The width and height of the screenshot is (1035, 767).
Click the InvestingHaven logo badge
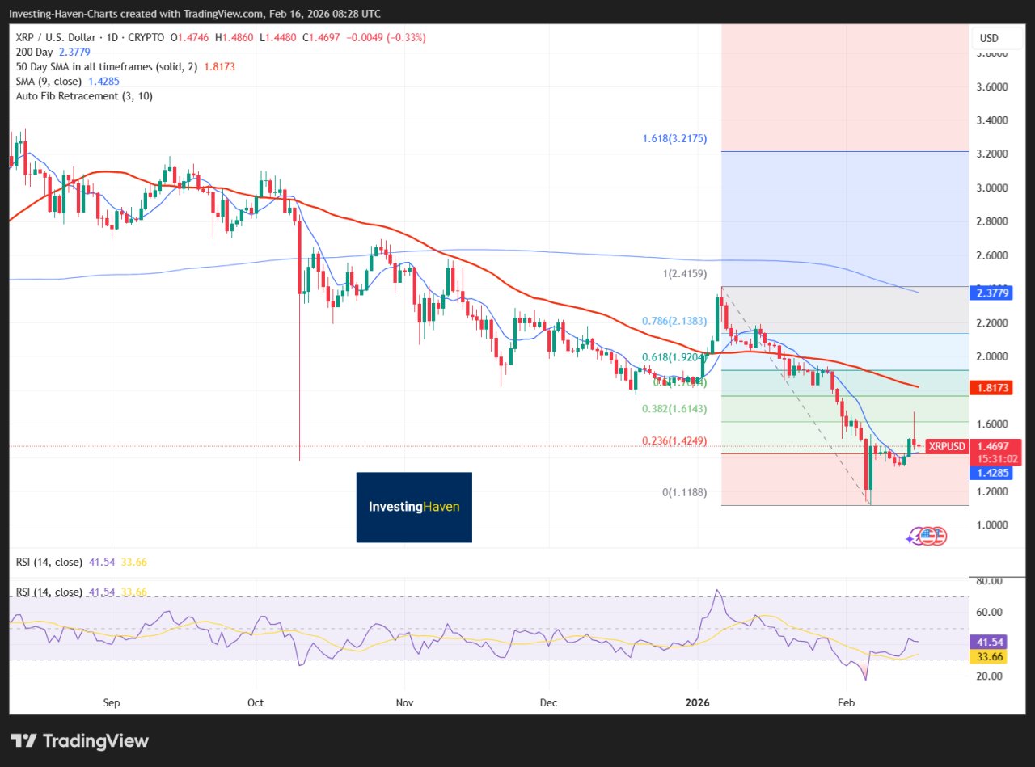click(x=414, y=507)
